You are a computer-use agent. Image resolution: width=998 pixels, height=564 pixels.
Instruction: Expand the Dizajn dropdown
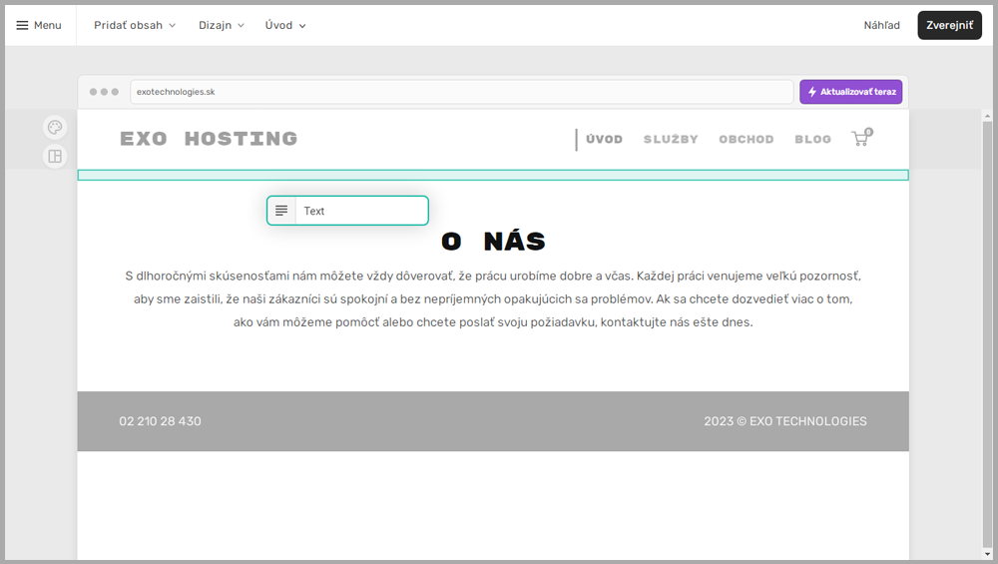coord(222,25)
